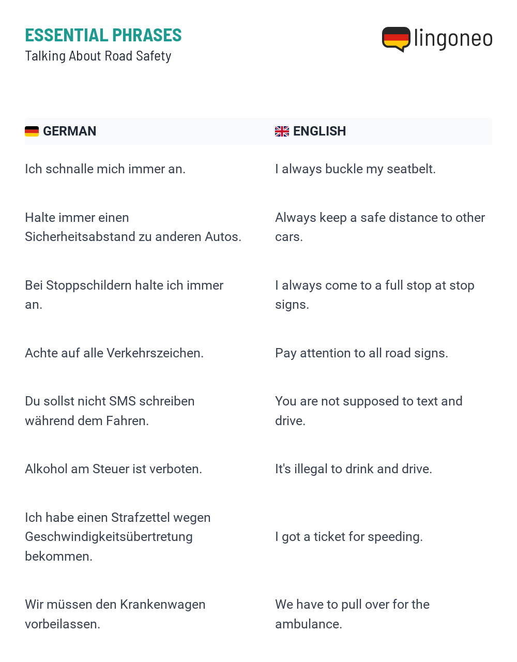Click the UK flag icon beside ENGLISH
The image size is (517, 662).
[282, 131]
